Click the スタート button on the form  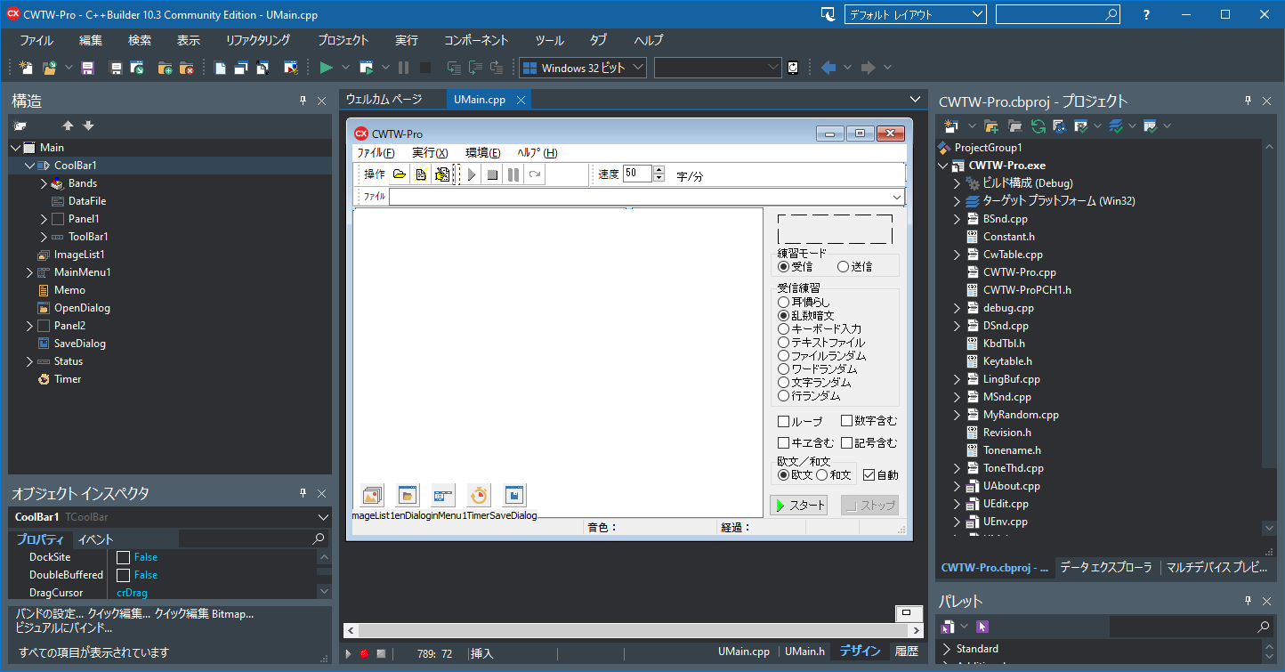[x=798, y=506]
